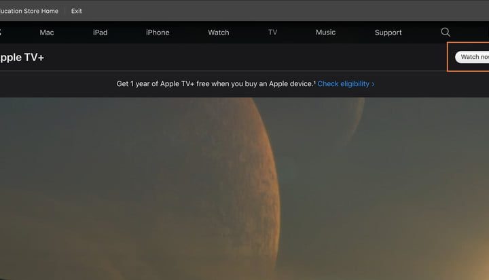Click the Watch now button
Screen dimensions: 489x280
(x=472, y=57)
